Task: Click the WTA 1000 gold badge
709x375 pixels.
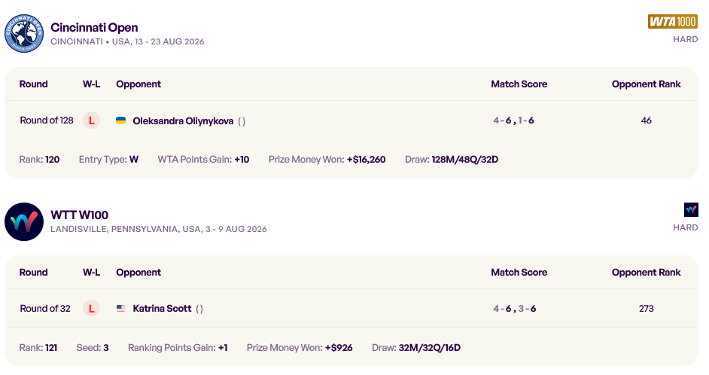Action: [672, 21]
